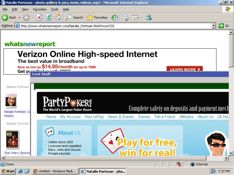234x175 pixels.
Task: Open the File menu
Action: 5,9
